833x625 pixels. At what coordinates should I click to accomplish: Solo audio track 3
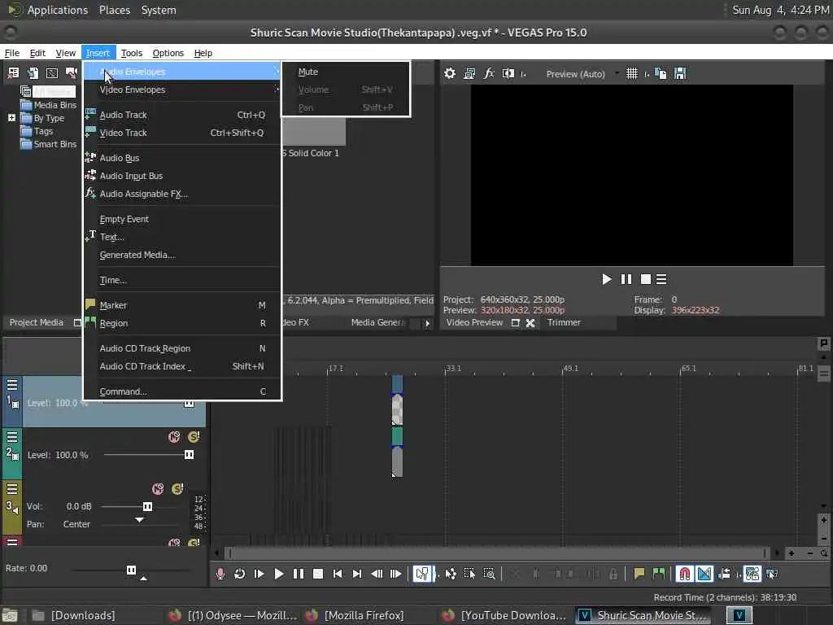click(177, 489)
